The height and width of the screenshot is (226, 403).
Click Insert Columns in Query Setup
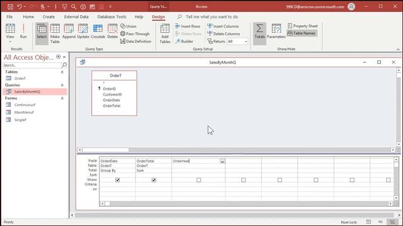point(223,26)
